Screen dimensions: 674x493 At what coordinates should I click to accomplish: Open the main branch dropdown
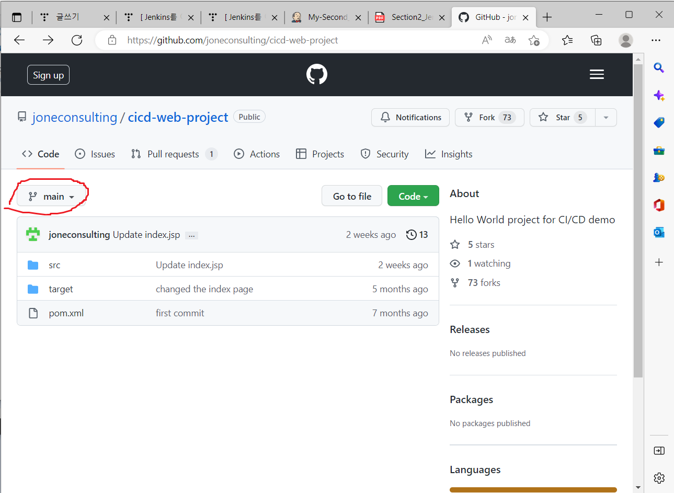[x=51, y=197]
